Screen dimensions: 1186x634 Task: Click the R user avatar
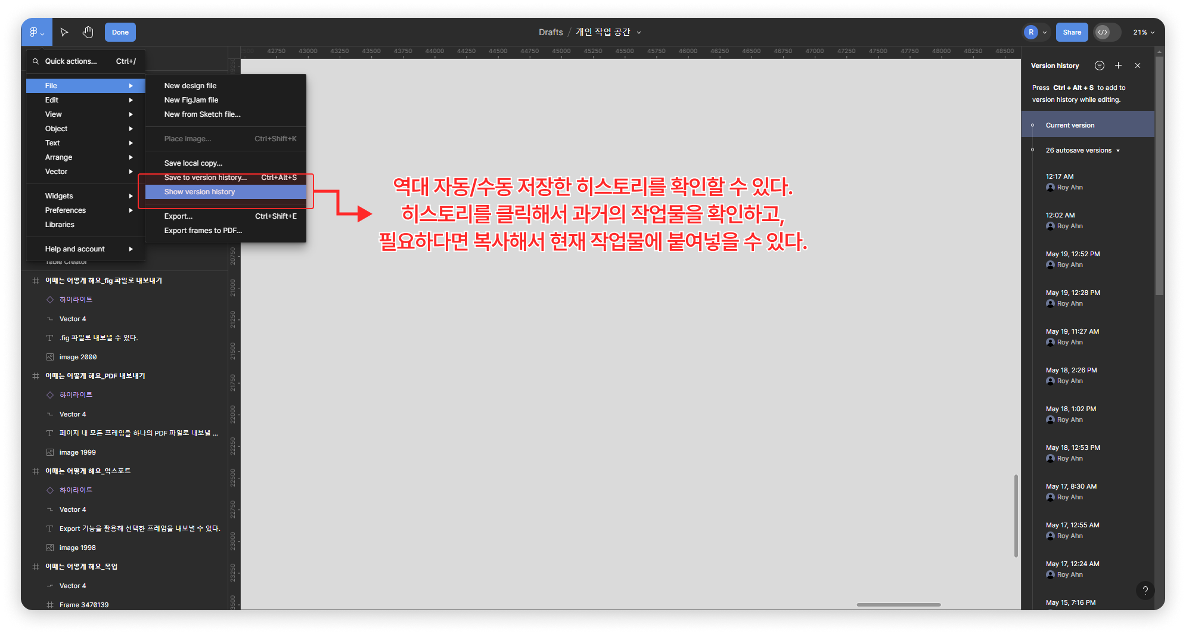click(x=1031, y=32)
